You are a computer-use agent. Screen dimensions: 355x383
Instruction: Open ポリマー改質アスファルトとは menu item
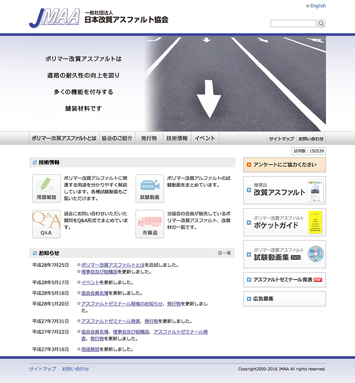pyautogui.click(x=64, y=138)
